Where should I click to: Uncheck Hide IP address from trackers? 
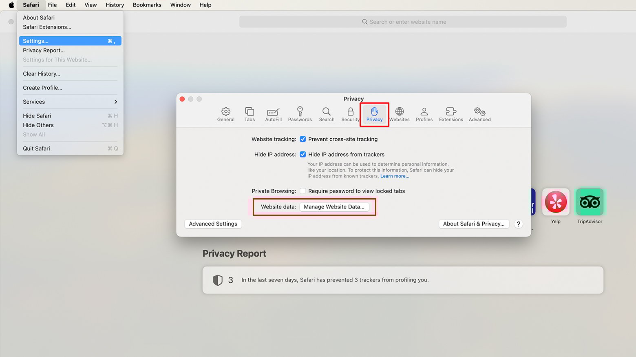point(303,154)
